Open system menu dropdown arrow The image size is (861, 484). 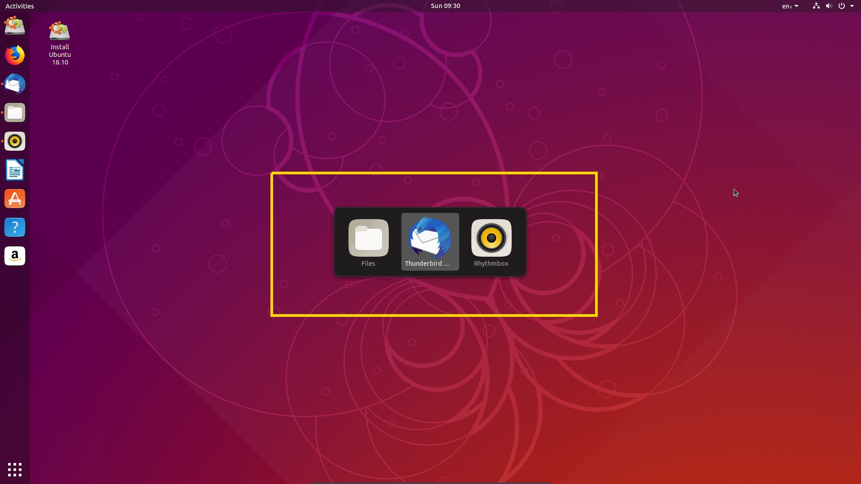coord(852,6)
